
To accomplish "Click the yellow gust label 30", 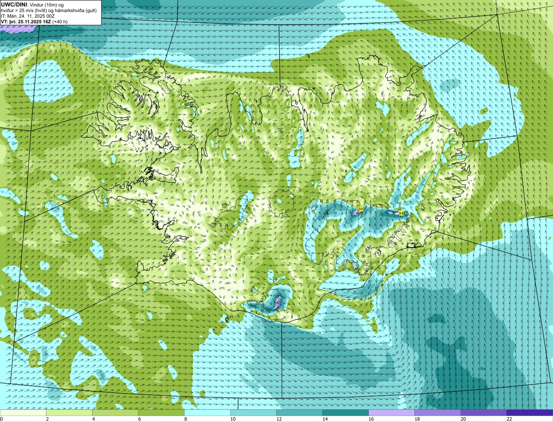I will [360, 209].
